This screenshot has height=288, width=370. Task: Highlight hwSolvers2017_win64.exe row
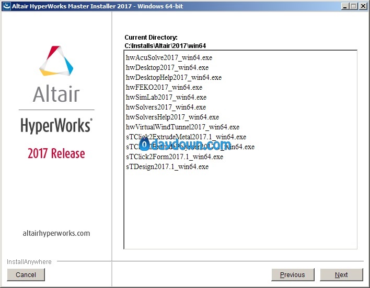pos(166,107)
